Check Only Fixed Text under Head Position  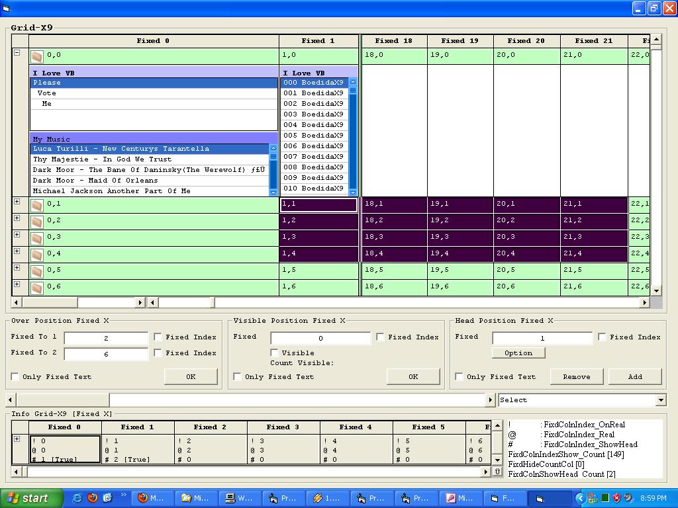click(460, 376)
